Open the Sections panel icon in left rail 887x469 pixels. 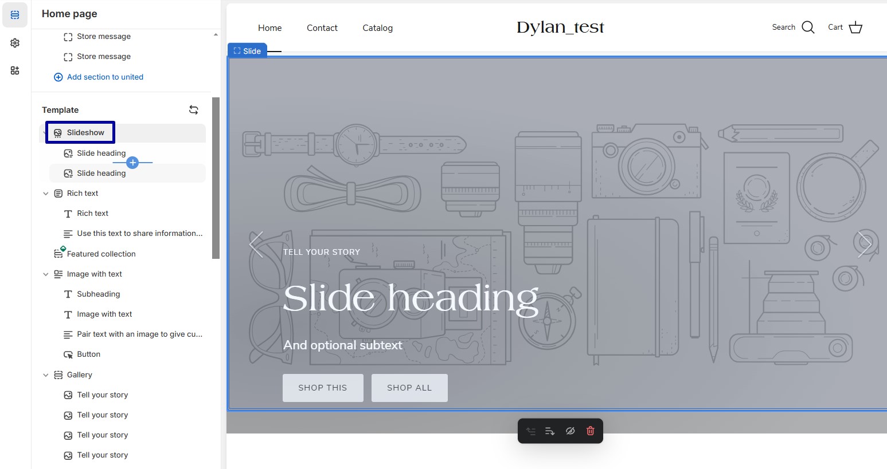pyautogui.click(x=15, y=15)
